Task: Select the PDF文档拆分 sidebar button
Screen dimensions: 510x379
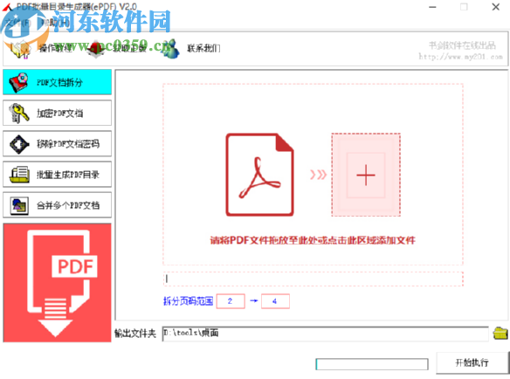Action: (x=58, y=82)
